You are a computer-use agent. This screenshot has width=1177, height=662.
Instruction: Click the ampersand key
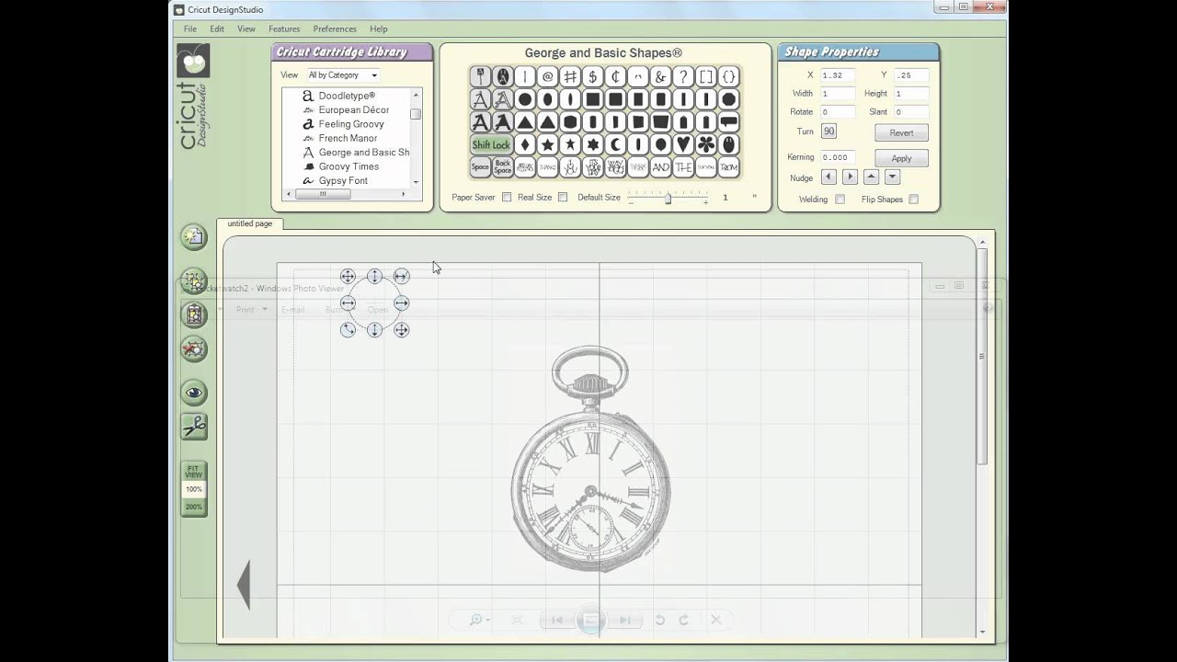(x=661, y=76)
